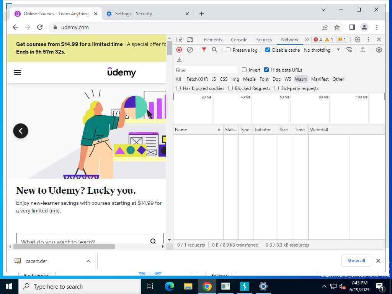Open network search magnifier icon
The width and height of the screenshot is (392, 294).
pos(214,50)
